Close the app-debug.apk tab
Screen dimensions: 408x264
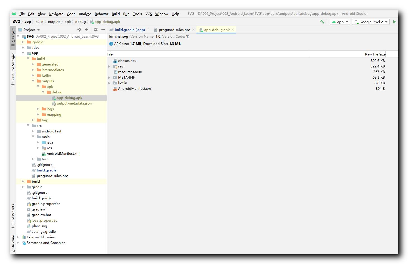tap(233, 30)
